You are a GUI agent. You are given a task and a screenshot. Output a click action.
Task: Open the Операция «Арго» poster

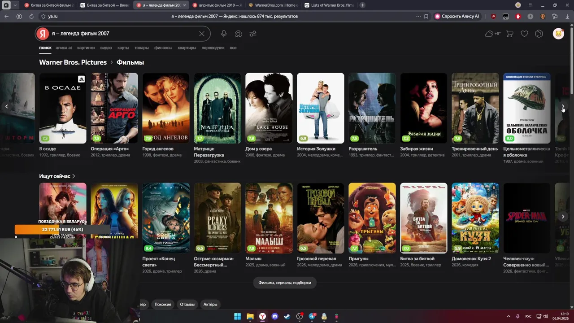pyautogui.click(x=114, y=108)
